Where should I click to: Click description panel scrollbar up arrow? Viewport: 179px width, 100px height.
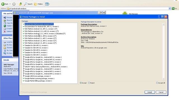[163, 24]
